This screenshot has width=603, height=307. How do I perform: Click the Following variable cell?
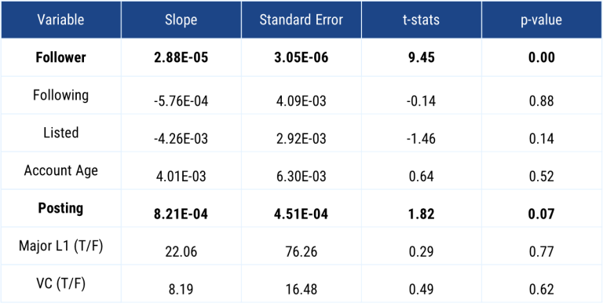pos(60,95)
